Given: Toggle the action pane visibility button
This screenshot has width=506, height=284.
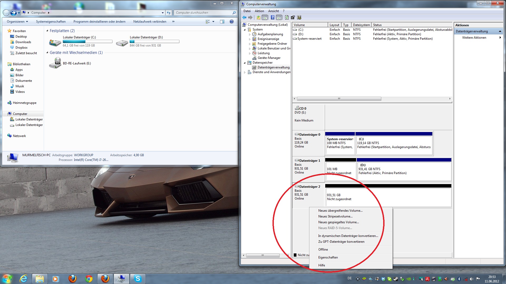Looking at the screenshot, I should tap(279, 17).
